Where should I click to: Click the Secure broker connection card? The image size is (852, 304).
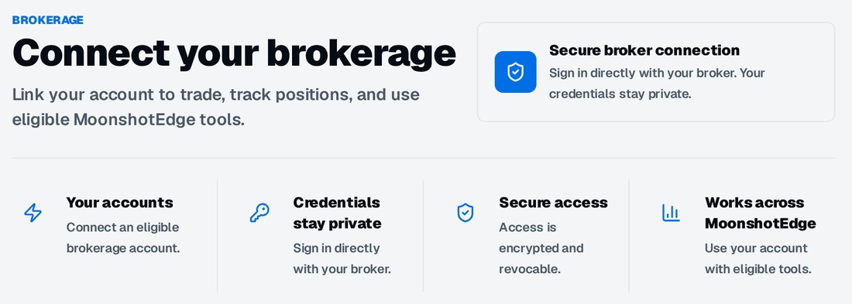click(656, 72)
